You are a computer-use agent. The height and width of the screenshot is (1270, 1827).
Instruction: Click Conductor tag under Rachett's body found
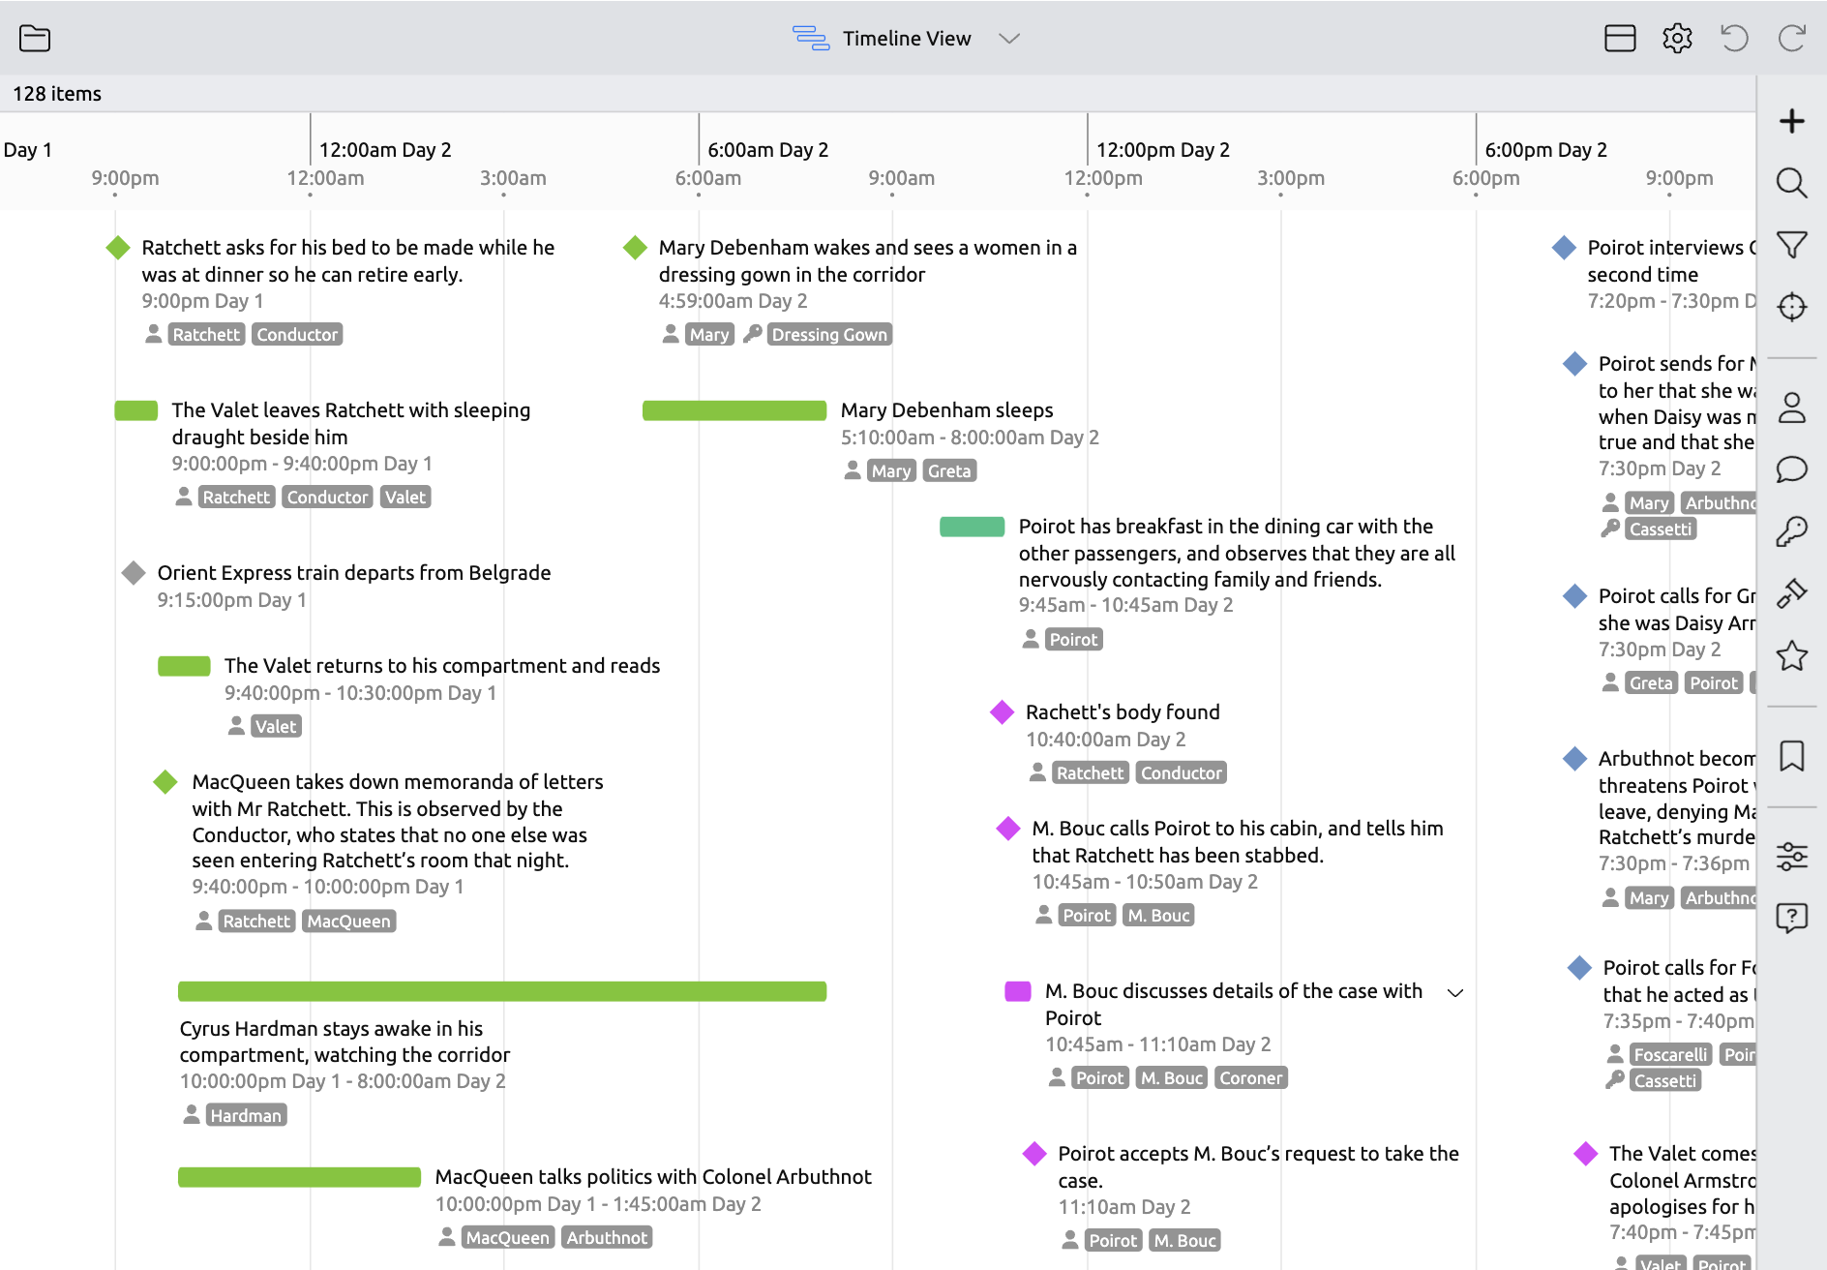pos(1181,773)
